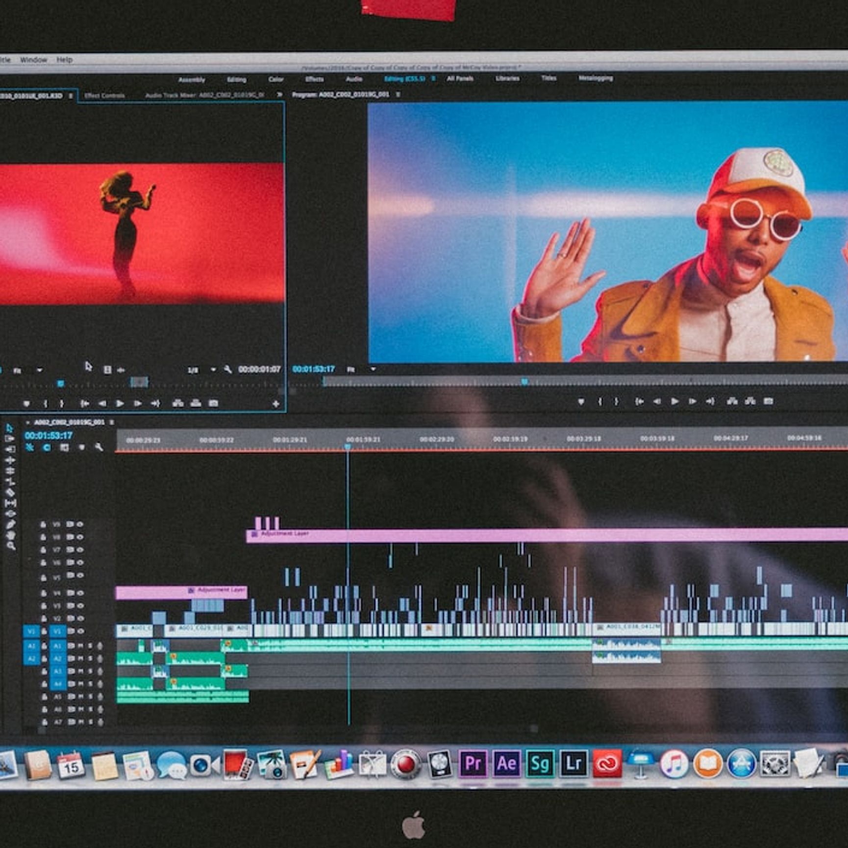848x848 pixels.
Task: Launch Lightroom from the dock
Action: click(x=574, y=764)
